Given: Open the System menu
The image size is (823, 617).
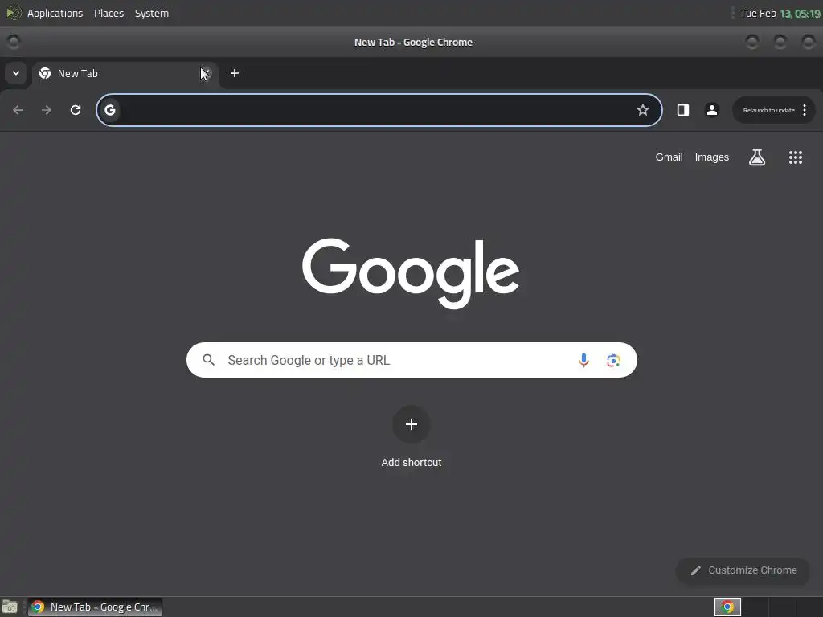Looking at the screenshot, I should [x=152, y=13].
